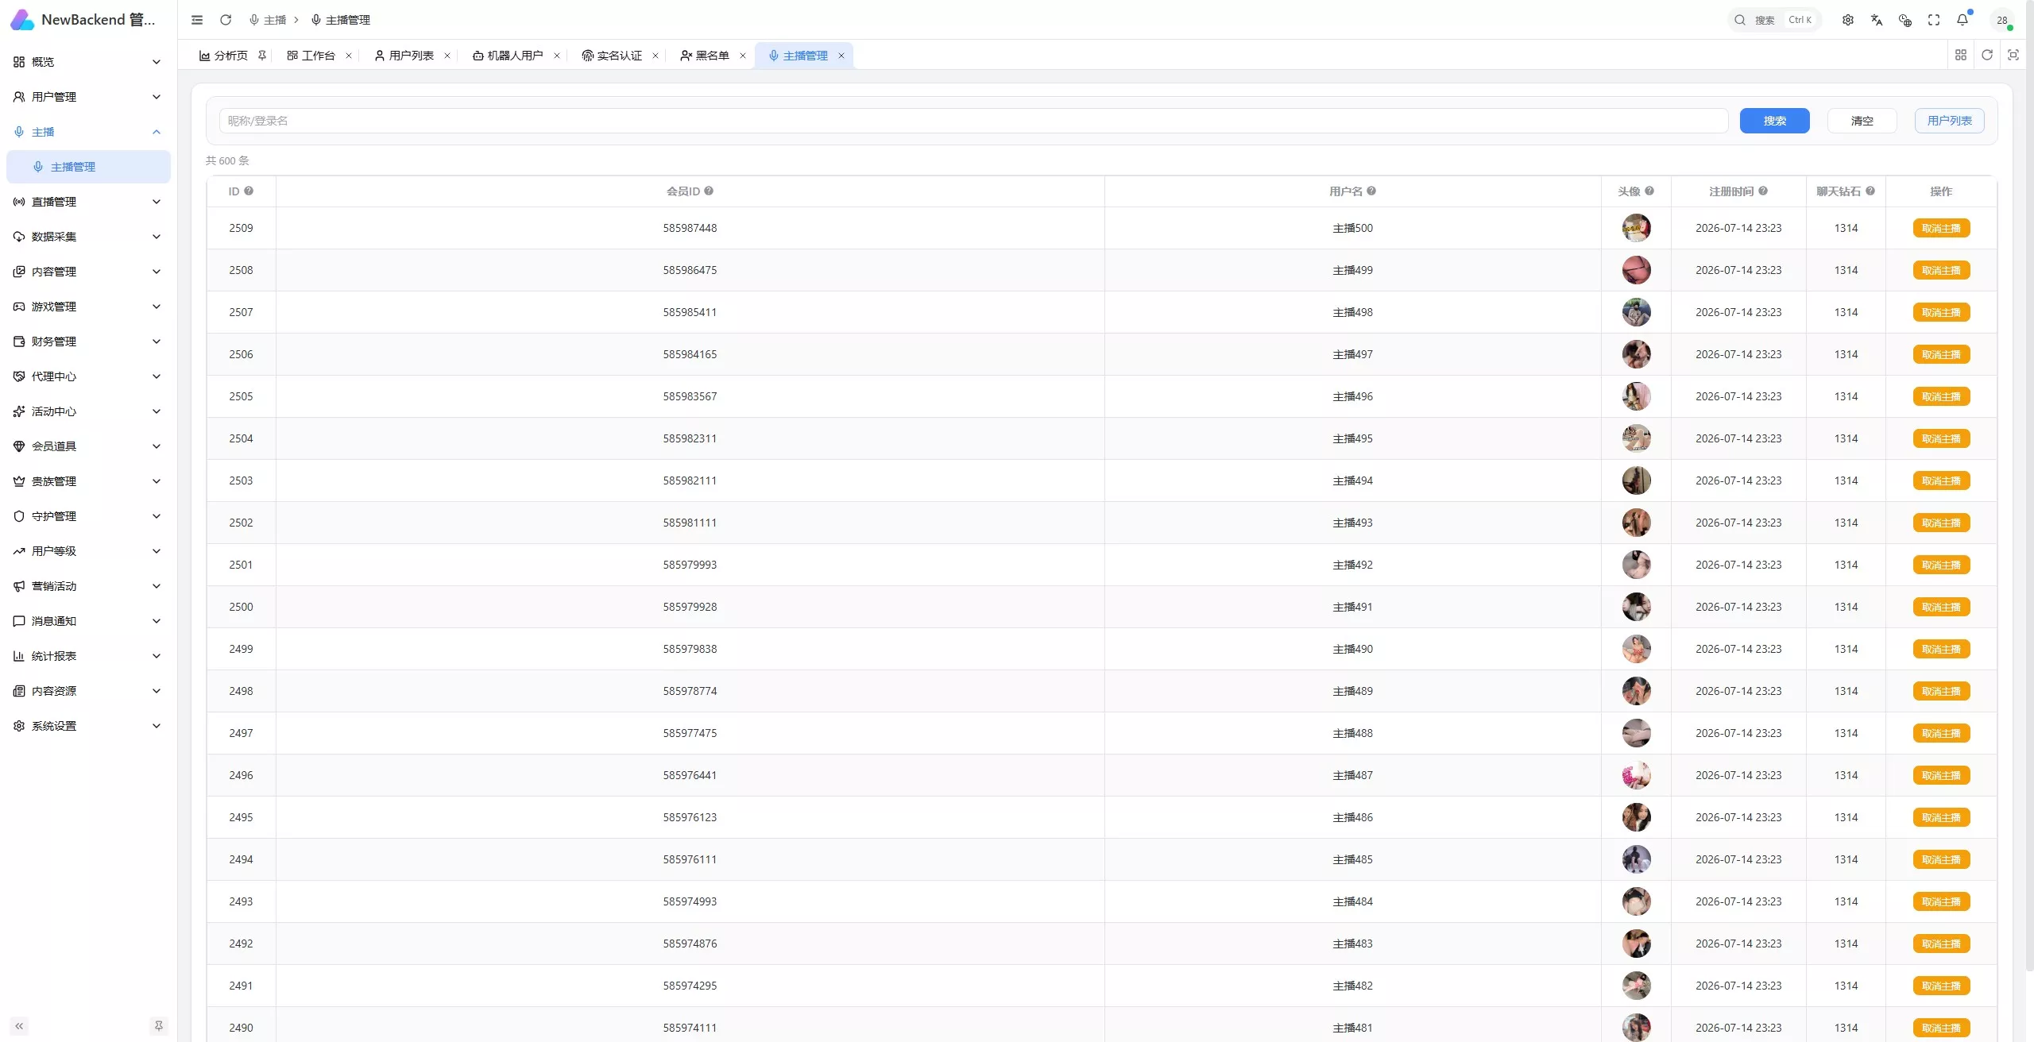Expand the 内容管理 sidebar menu
The width and height of the screenshot is (2034, 1042).
tap(88, 272)
